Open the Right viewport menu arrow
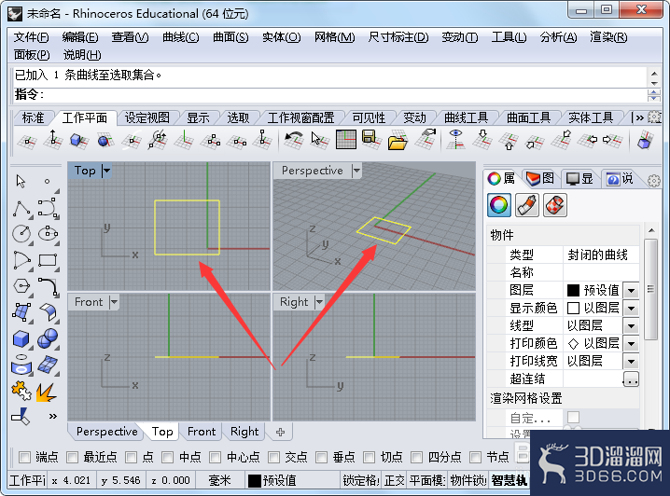The image size is (670, 496). pyautogui.click(x=319, y=302)
